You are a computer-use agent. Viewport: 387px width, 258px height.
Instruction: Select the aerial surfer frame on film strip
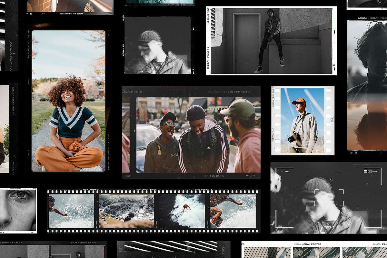point(182,211)
